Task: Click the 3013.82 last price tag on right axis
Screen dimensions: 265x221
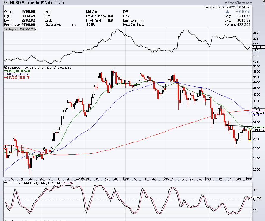Action: click(x=258, y=130)
